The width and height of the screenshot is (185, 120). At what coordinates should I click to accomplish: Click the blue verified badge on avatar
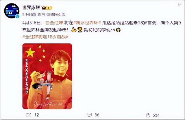click(17, 16)
